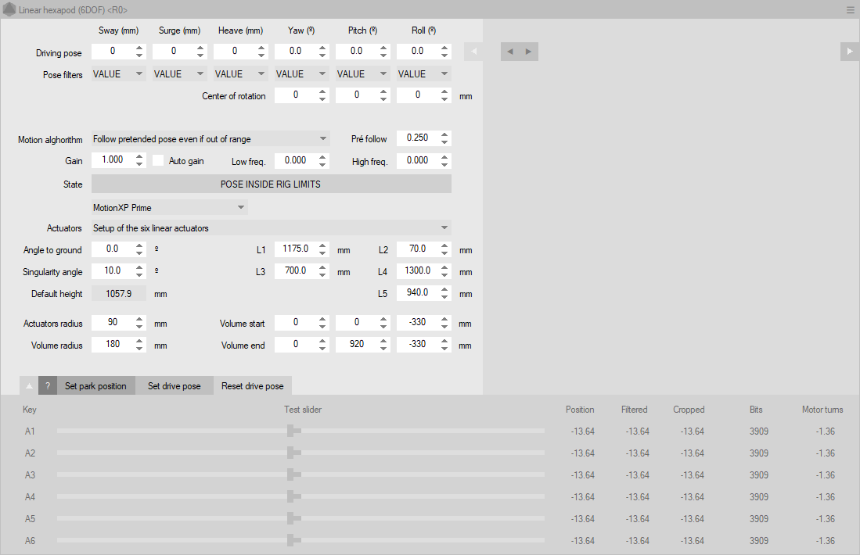Image resolution: width=860 pixels, height=555 pixels.
Task: Click the small right arrow in preview toolbar
Action: (x=528, y=52)
